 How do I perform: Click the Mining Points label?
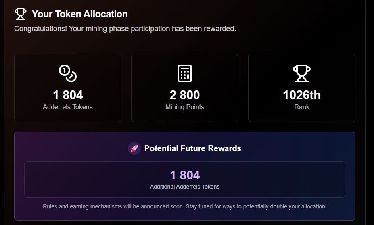[x=185, y=107]
